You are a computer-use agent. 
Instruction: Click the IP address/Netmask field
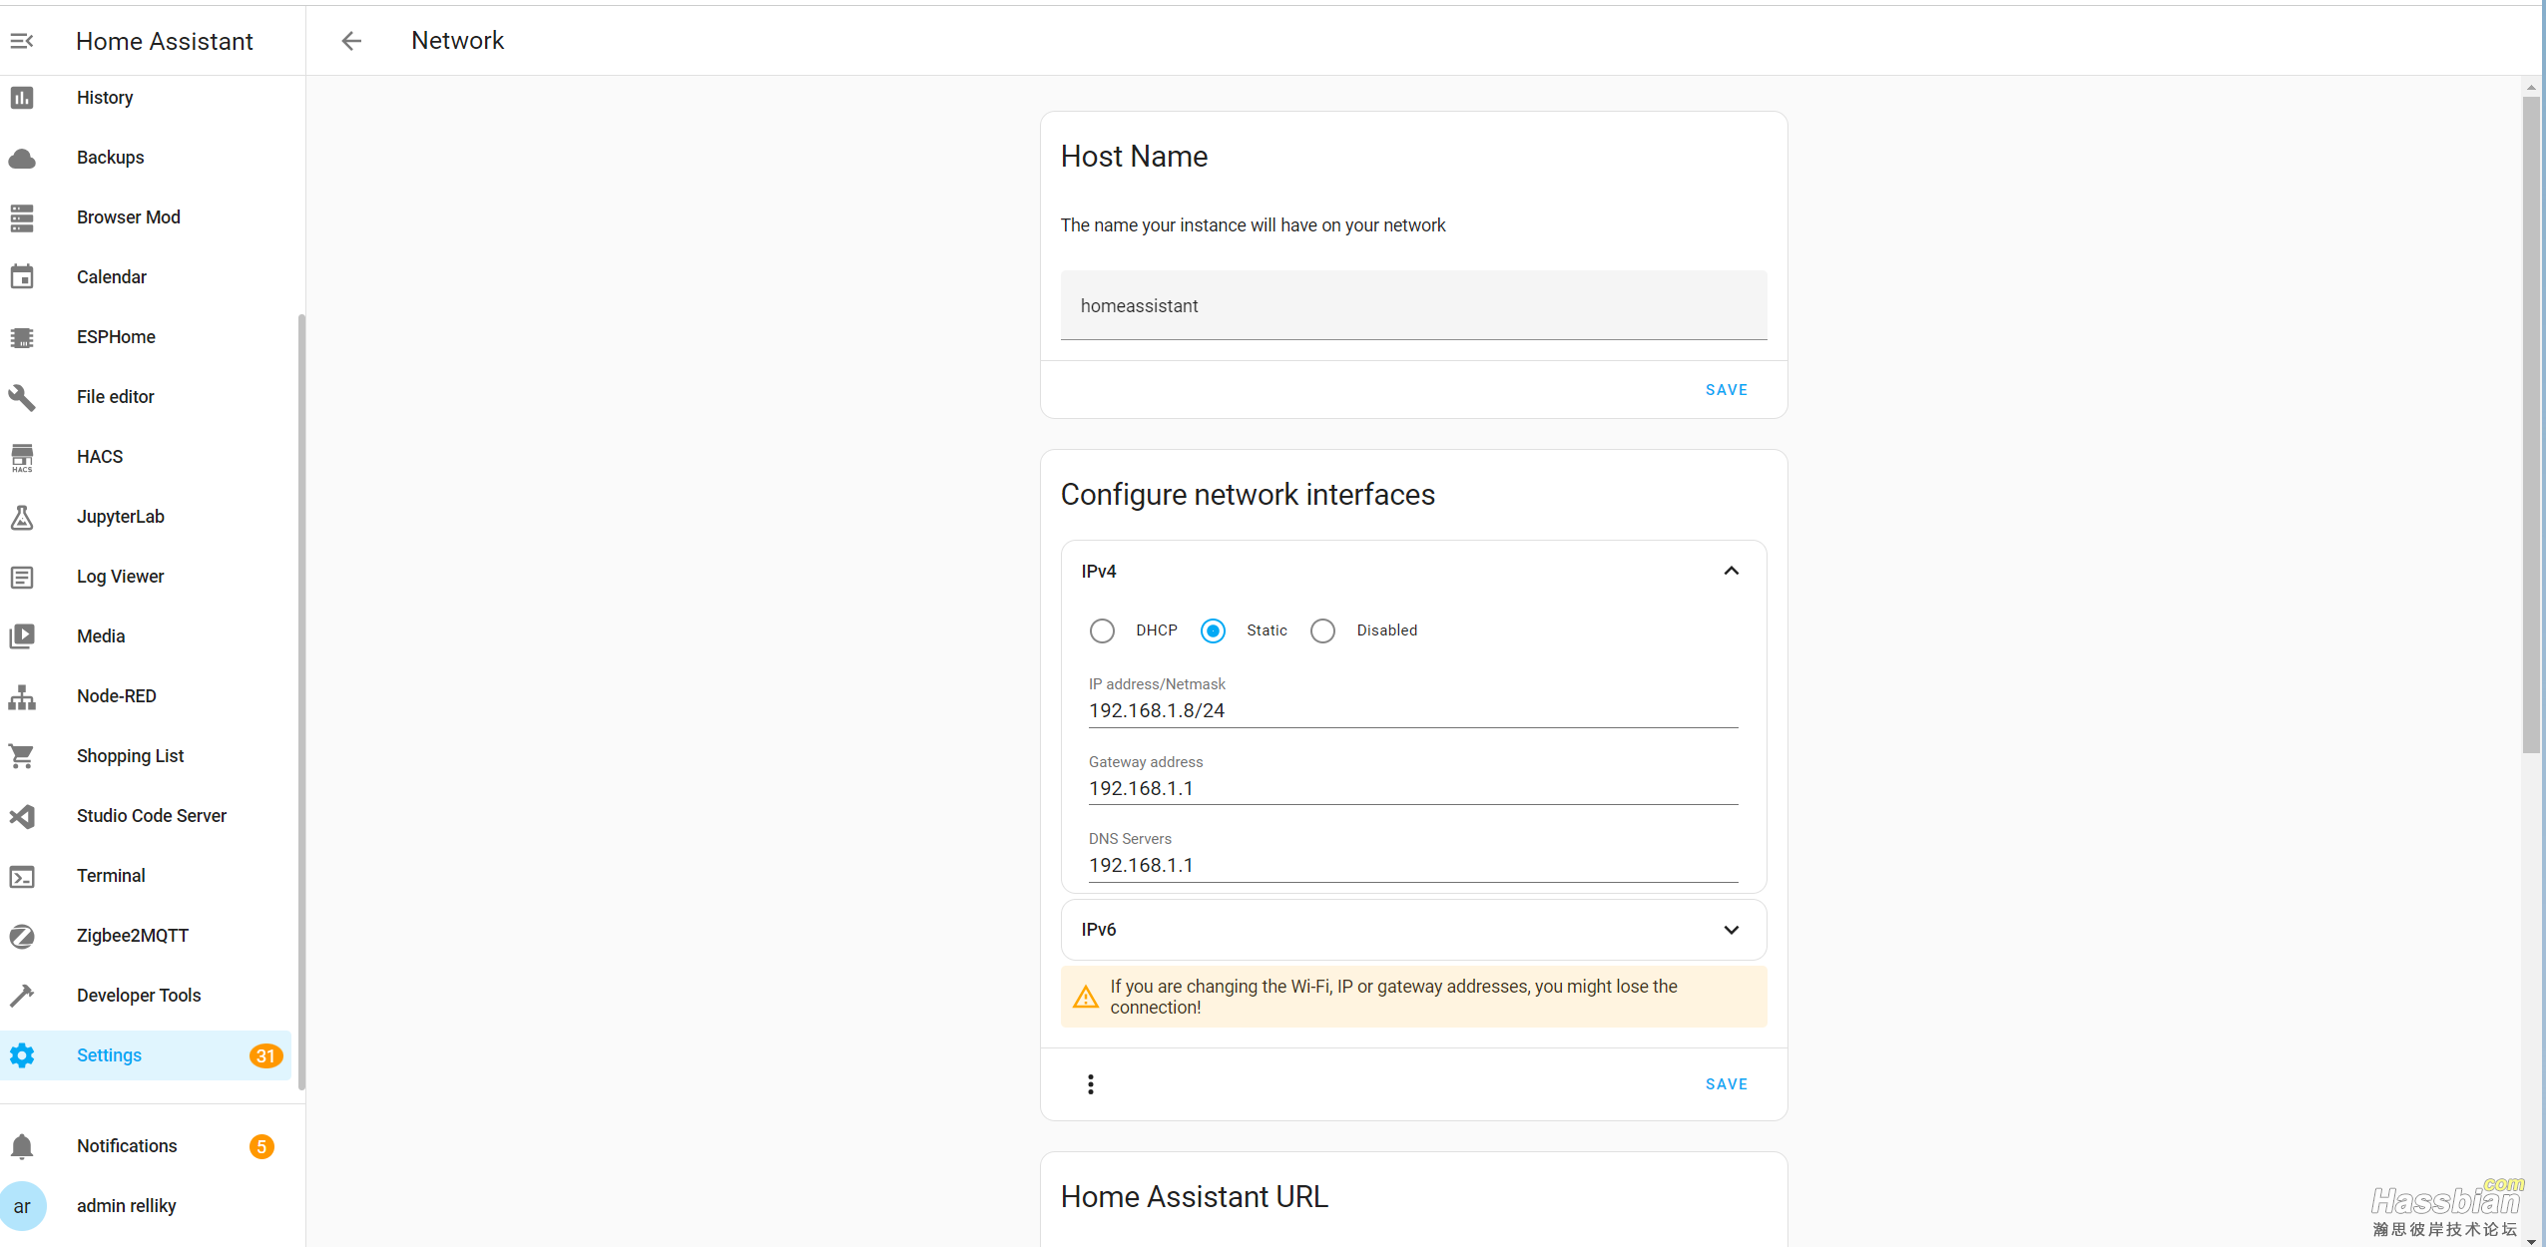pyautogui.click(x=1413, y=701)
